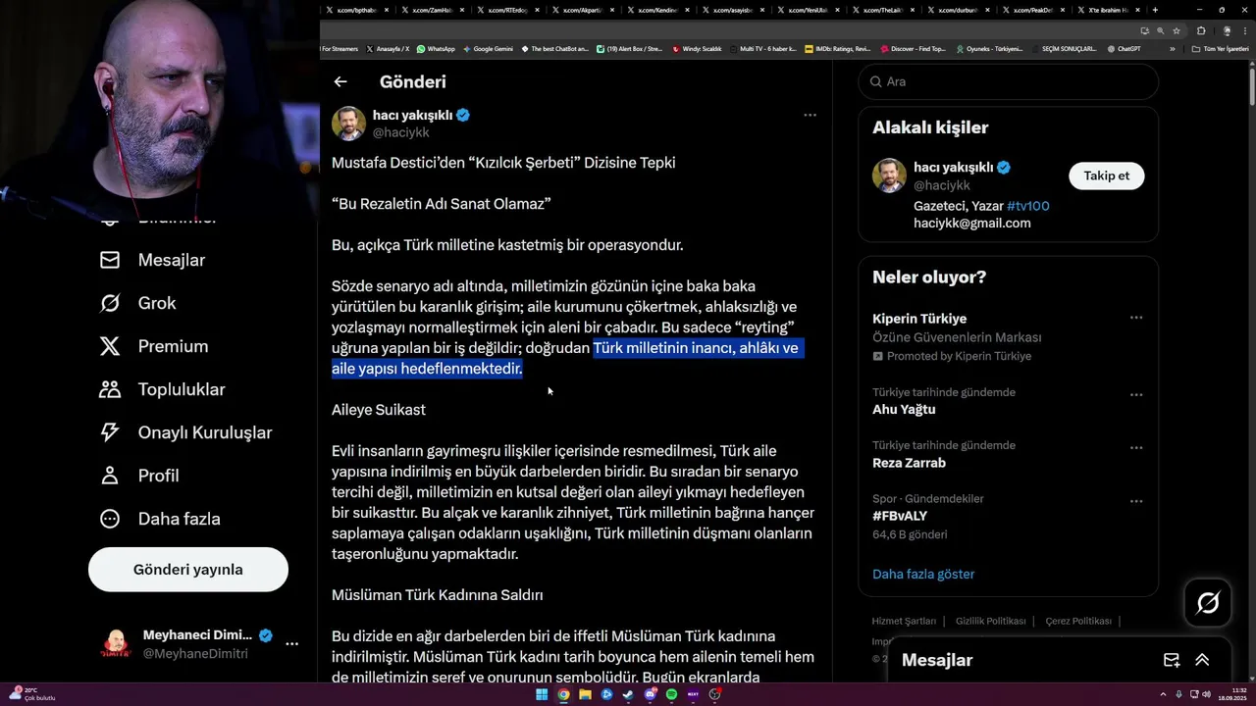Screen dimensions: 1256x706
Task: Focus the Ara search field
Action: pos(1009,81)
